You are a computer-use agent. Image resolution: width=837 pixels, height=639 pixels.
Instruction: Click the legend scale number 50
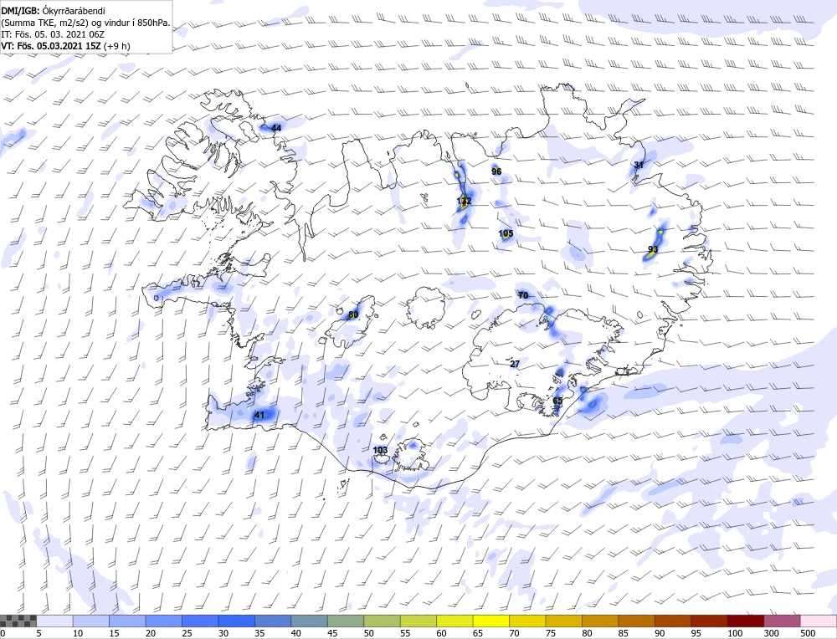click(368, 633)
